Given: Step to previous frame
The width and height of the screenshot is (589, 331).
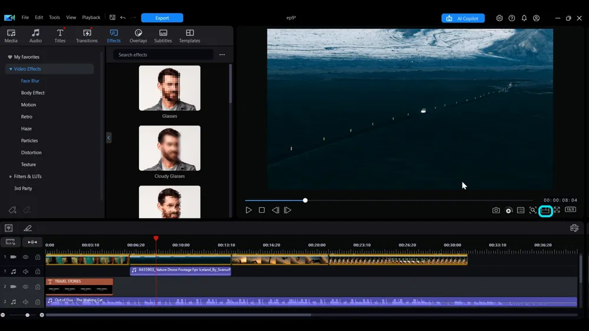Looking at the screenshot, I should point(275,210).
